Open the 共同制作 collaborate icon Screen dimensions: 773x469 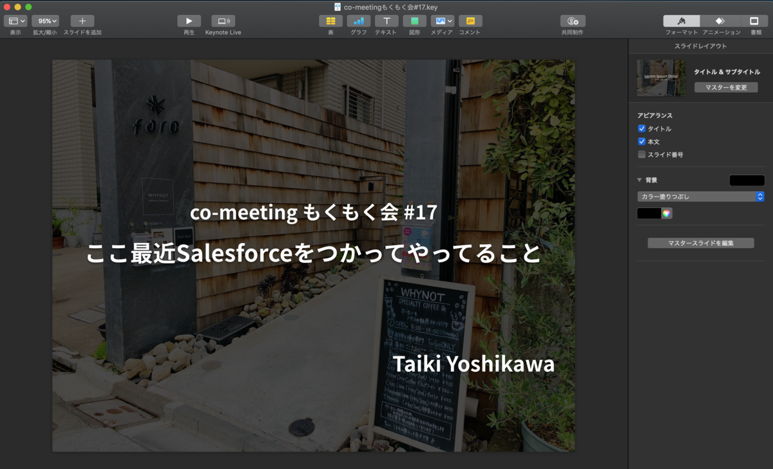click(573, 21)
